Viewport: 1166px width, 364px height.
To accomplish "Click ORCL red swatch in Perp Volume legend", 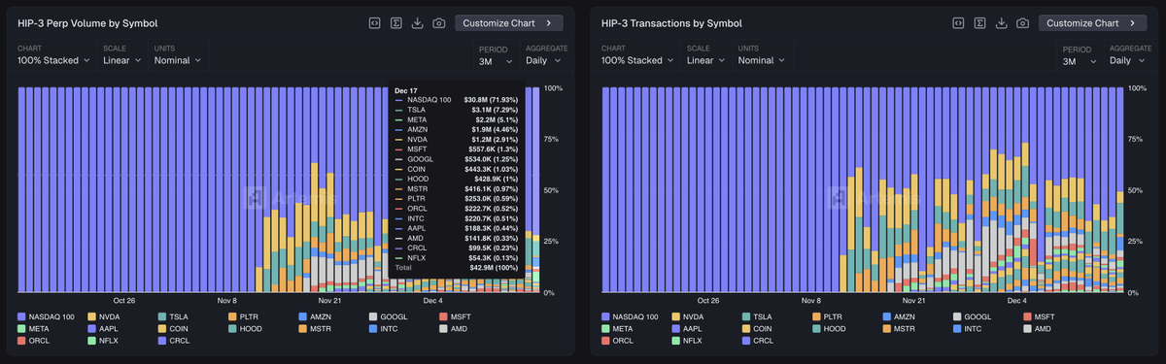I will 21,342.
